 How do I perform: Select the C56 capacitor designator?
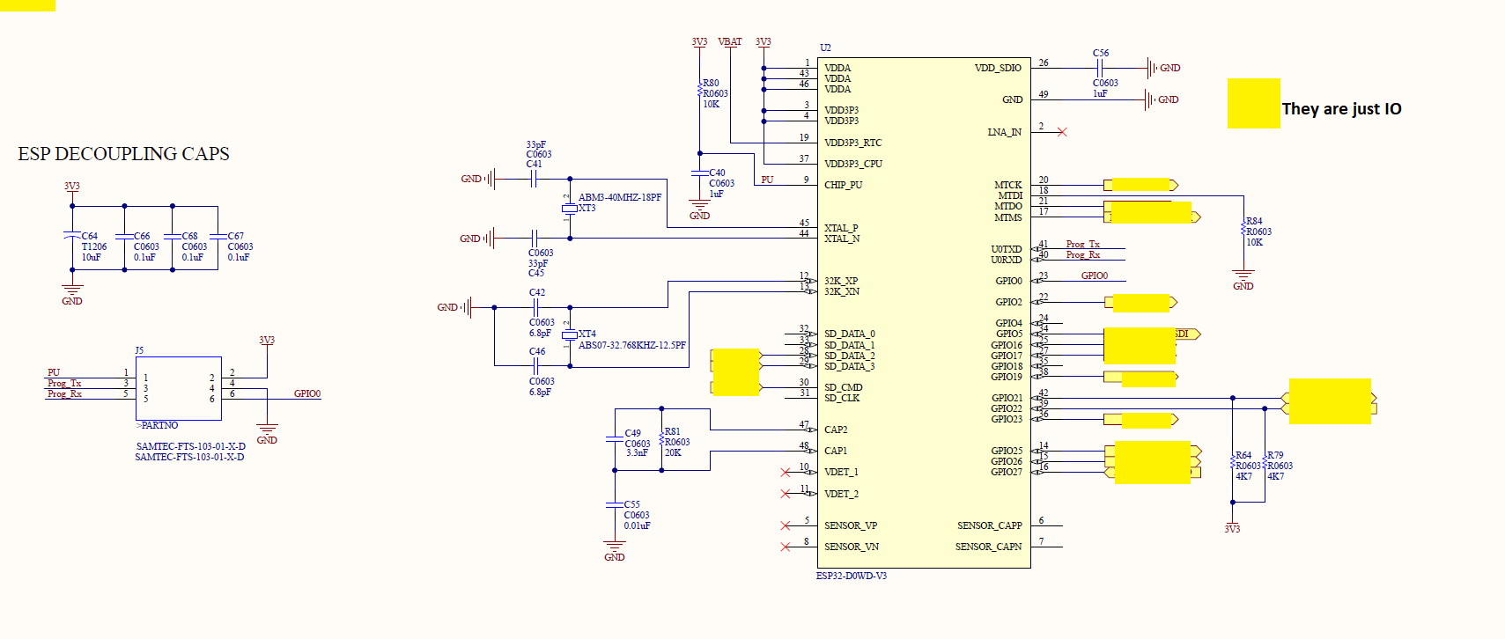point(1101,53)
